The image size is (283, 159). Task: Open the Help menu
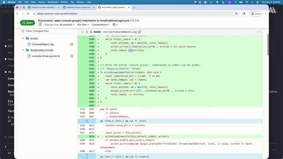[89, 2]
